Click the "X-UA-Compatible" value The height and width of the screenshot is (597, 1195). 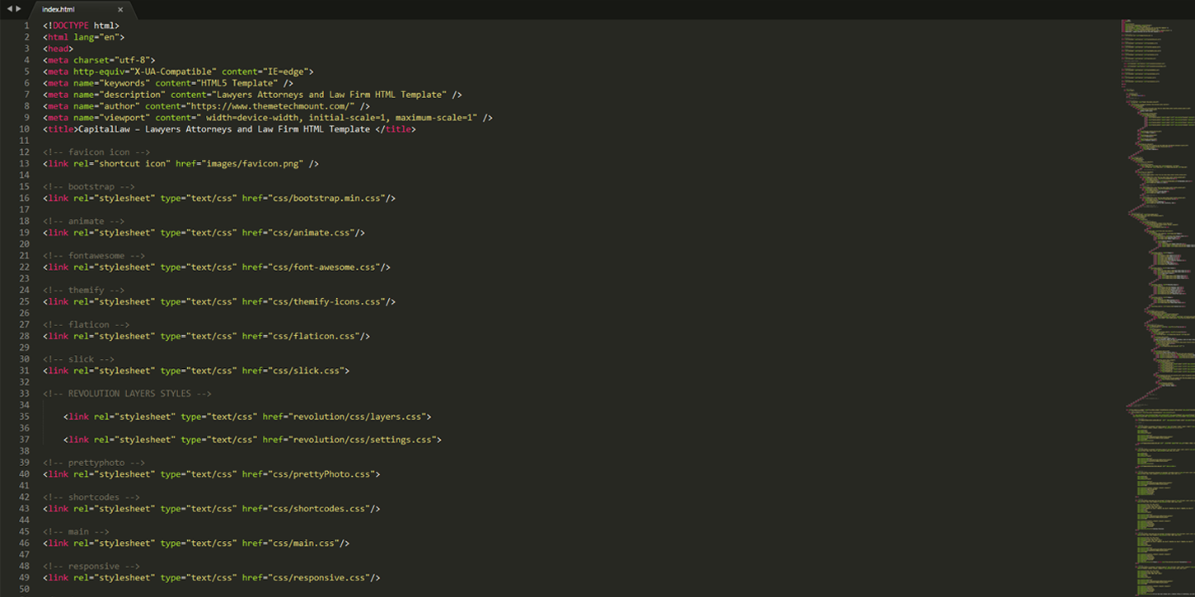coord(173,72)
